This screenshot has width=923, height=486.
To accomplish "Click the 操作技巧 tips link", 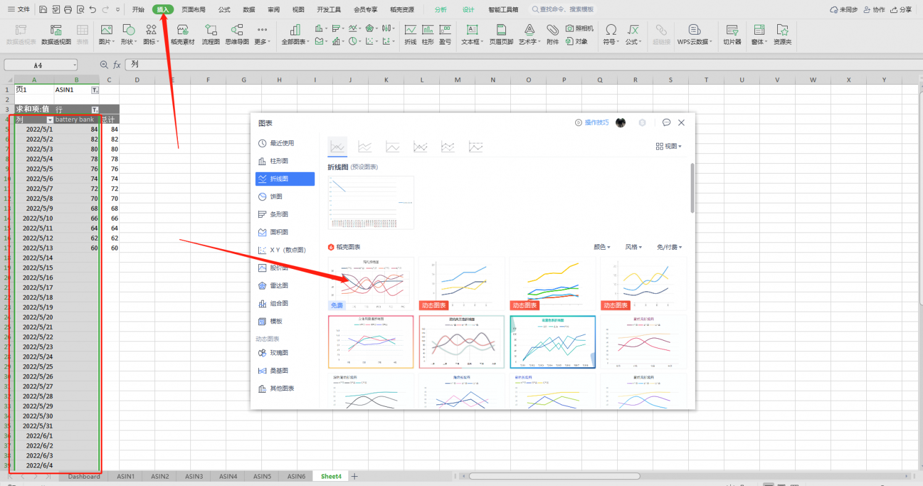I will 592,122.
